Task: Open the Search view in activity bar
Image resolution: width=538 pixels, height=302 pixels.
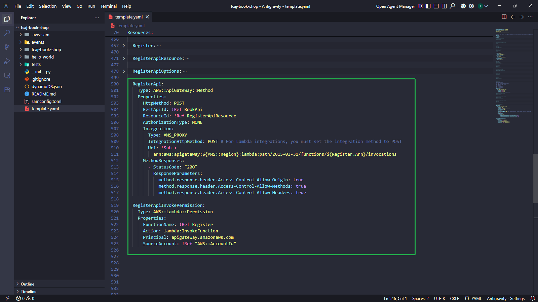Action: 7,33
